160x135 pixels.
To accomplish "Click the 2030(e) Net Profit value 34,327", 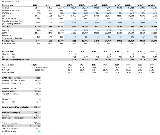I will tap(154, 26).
